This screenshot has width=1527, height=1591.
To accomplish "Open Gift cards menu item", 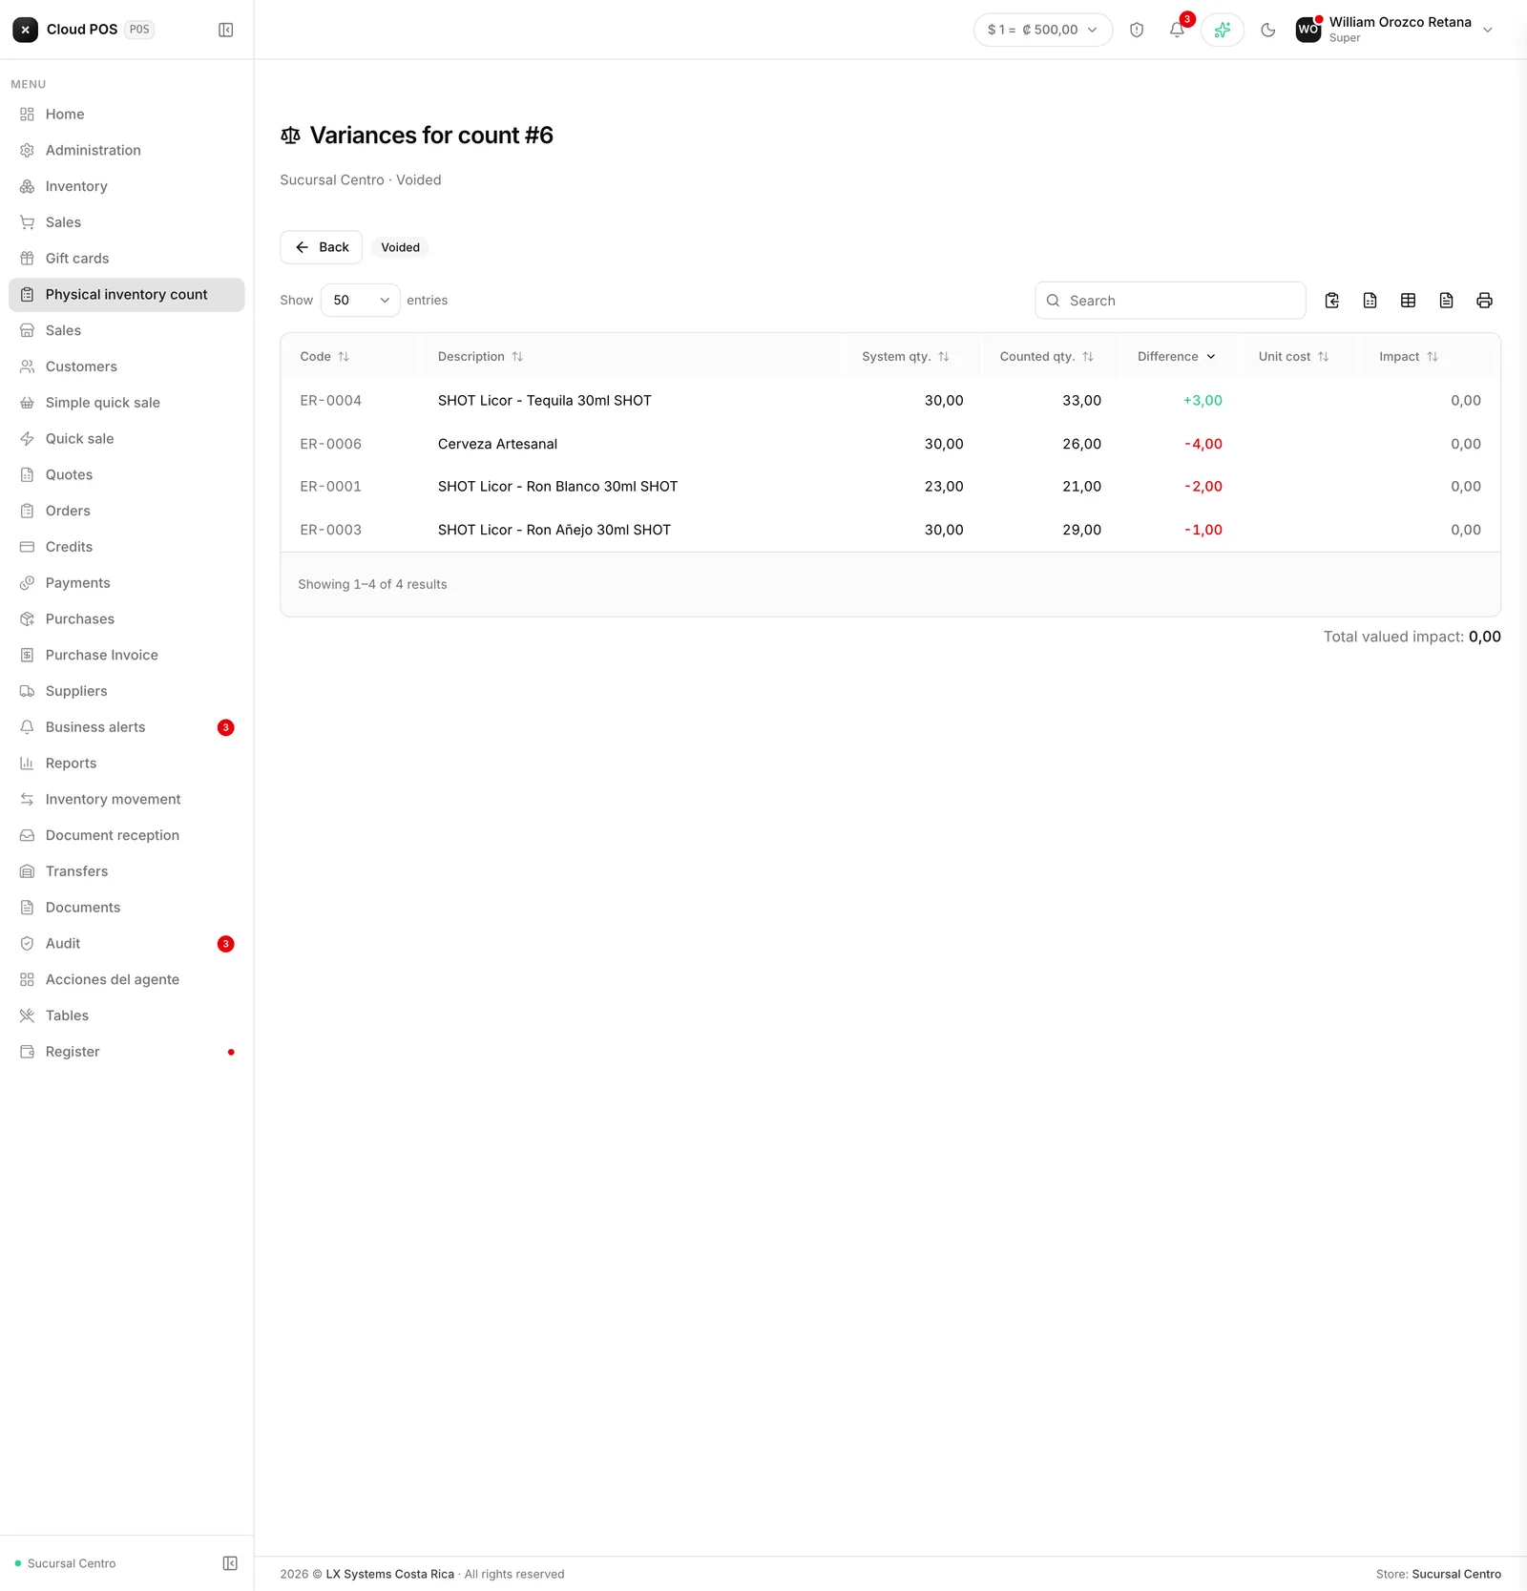I will (x=126, y=259).
